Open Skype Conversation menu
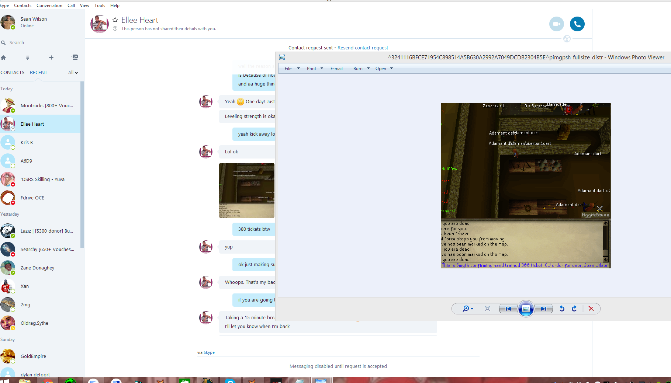The height and width of the screenshot is (383, 671). coord(49,6)
